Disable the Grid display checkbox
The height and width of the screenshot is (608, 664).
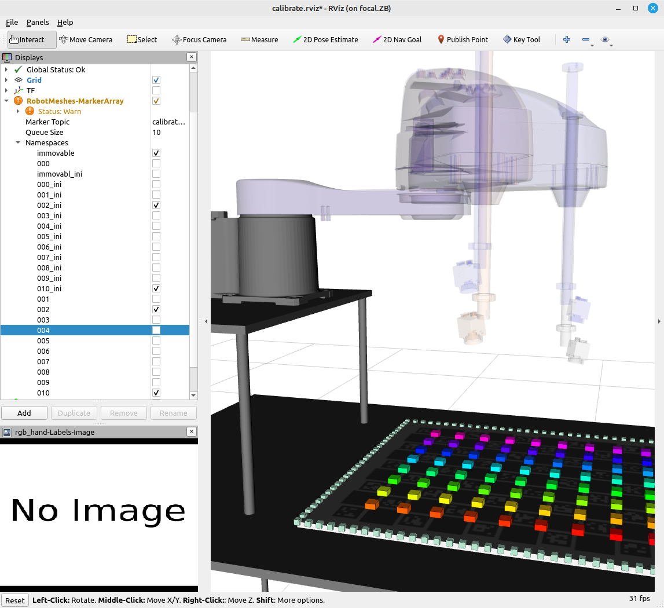(156, 80)
